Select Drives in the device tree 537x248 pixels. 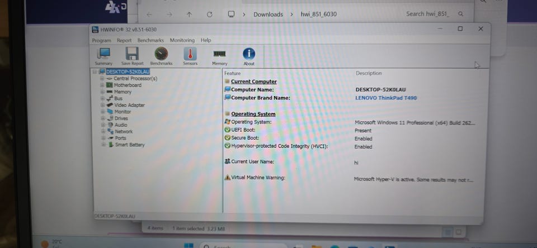121,118
